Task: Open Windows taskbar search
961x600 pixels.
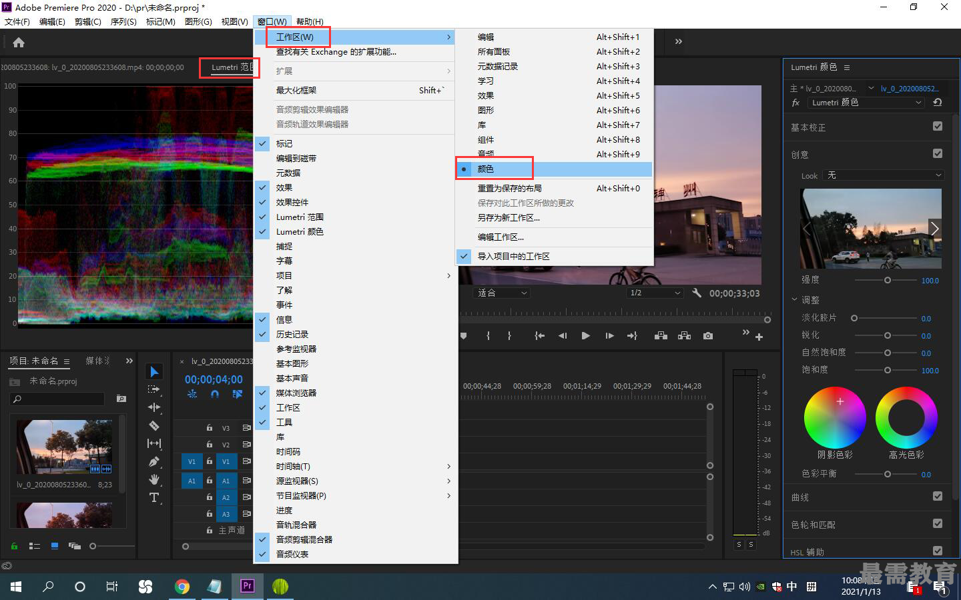Action: point(48,587)
